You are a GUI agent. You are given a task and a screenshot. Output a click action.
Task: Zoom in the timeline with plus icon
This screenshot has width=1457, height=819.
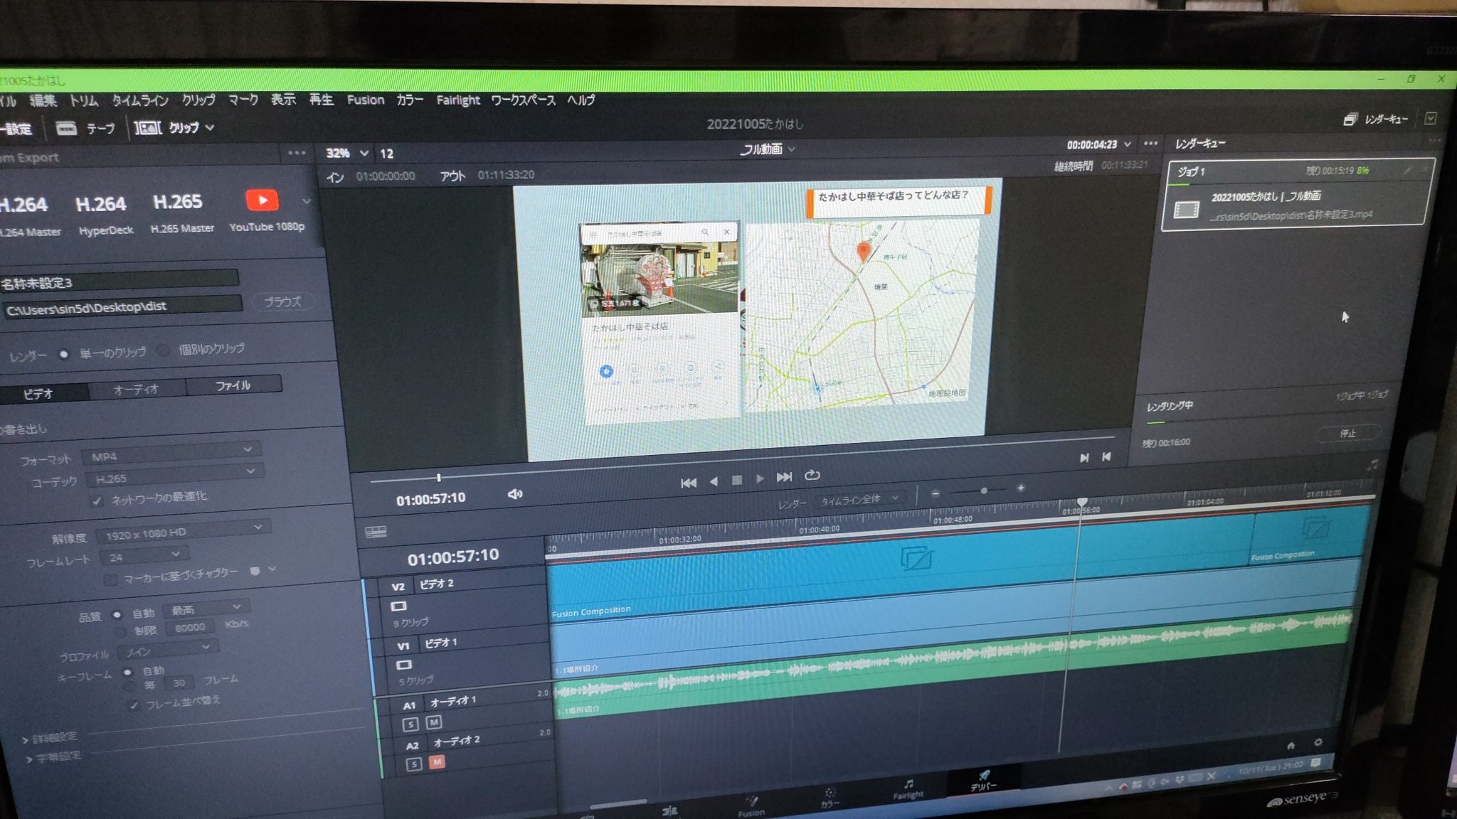coord(1020,488)
